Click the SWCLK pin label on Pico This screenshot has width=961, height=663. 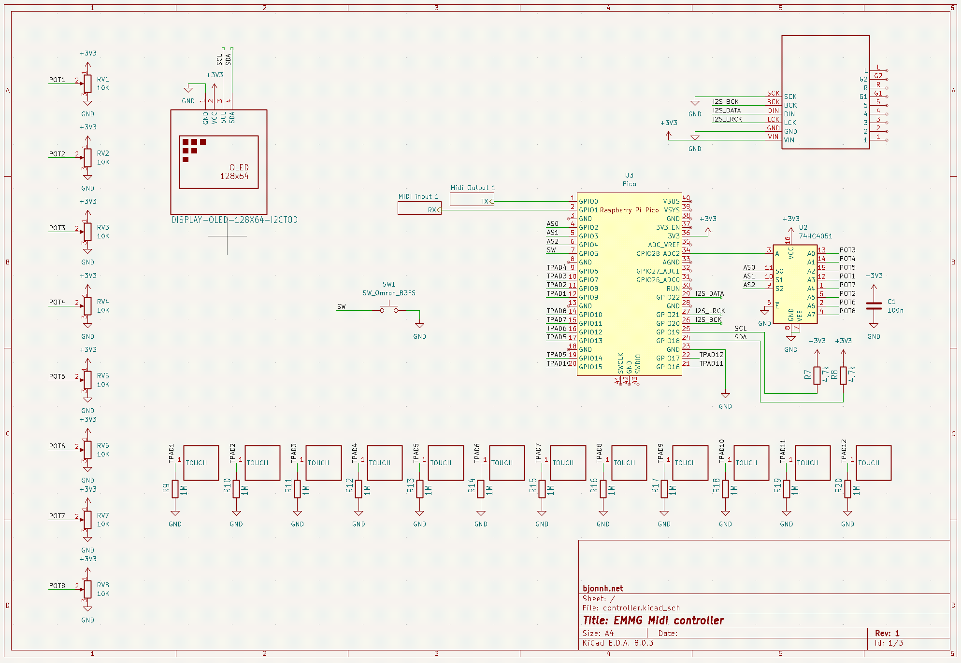pyautogui.click(x=620, y=363)
